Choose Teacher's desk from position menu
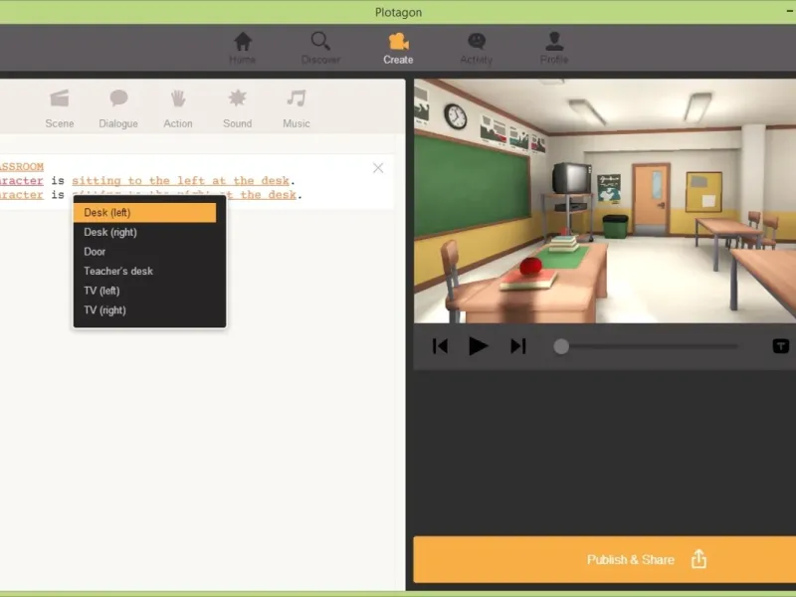 (x=144, y=271)
